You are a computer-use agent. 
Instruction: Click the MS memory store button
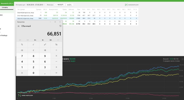pos(51,40)
